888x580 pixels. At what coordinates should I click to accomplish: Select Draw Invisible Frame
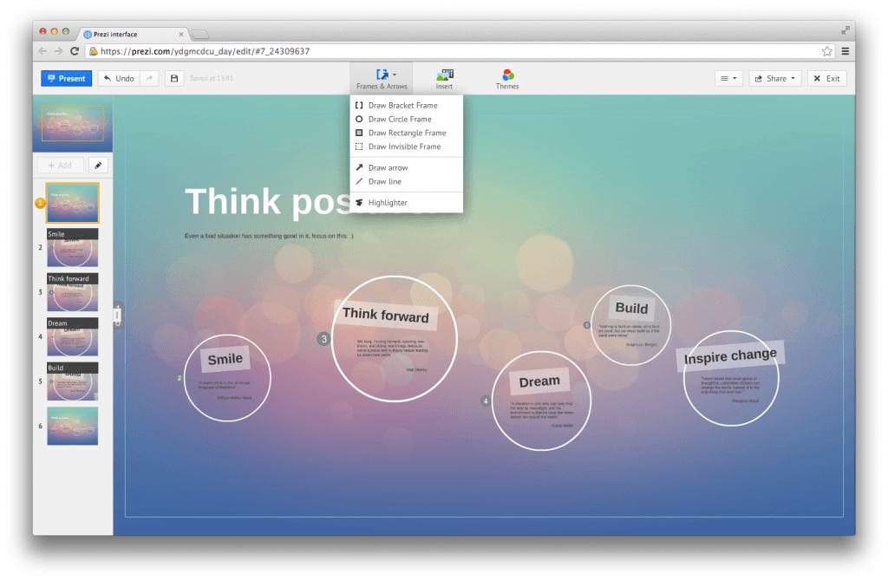point(404,147)
